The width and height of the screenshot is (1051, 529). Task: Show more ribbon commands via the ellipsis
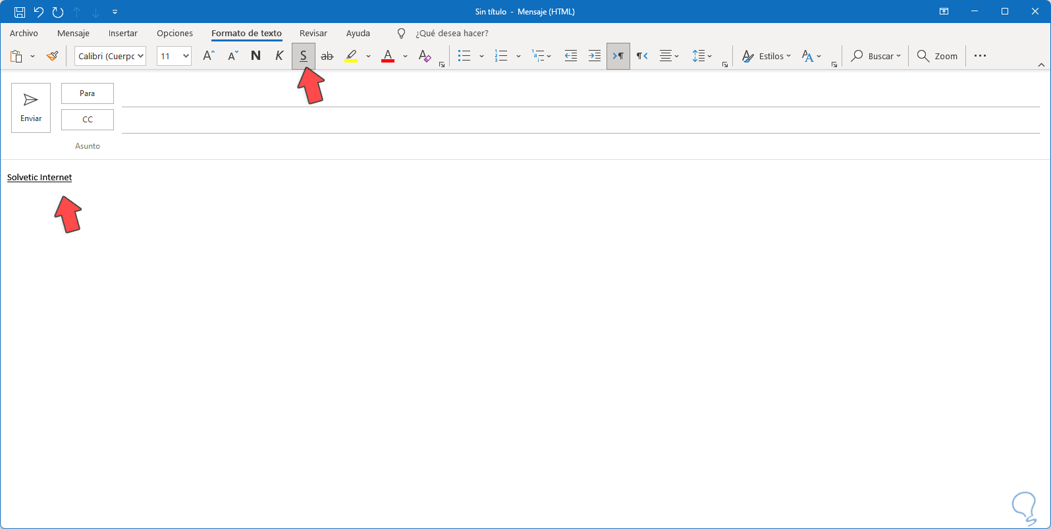click(980, 56)
